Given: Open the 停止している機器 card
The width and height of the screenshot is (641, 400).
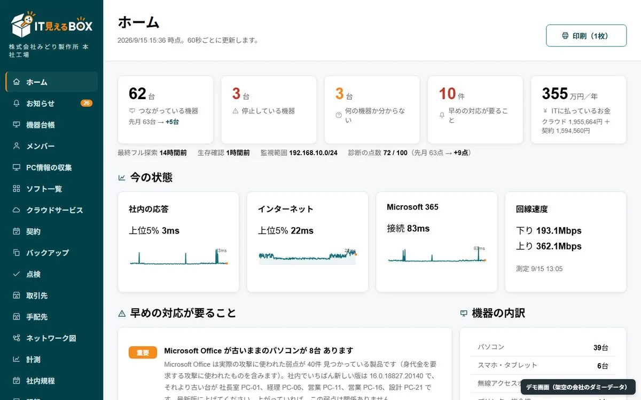Looking at the screenshot, I should coord(269,110).
